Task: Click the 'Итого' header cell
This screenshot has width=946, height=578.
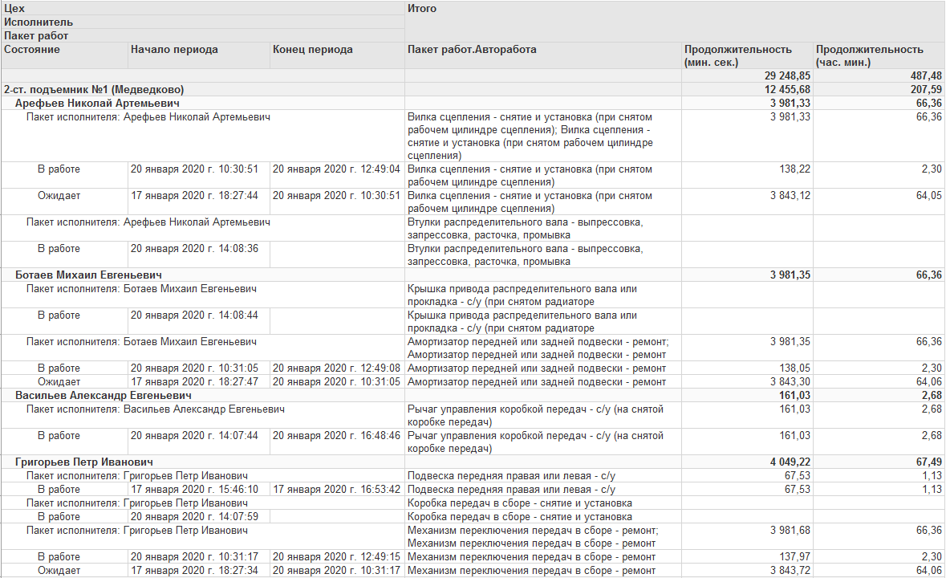Action: 675,21
